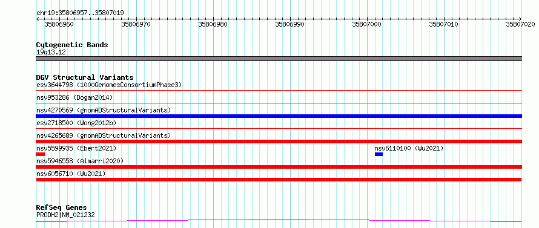Viewport: 539px width, 228px height.
Task: Click the small blue nsv6110100 variant block
Action: (379, 154)
